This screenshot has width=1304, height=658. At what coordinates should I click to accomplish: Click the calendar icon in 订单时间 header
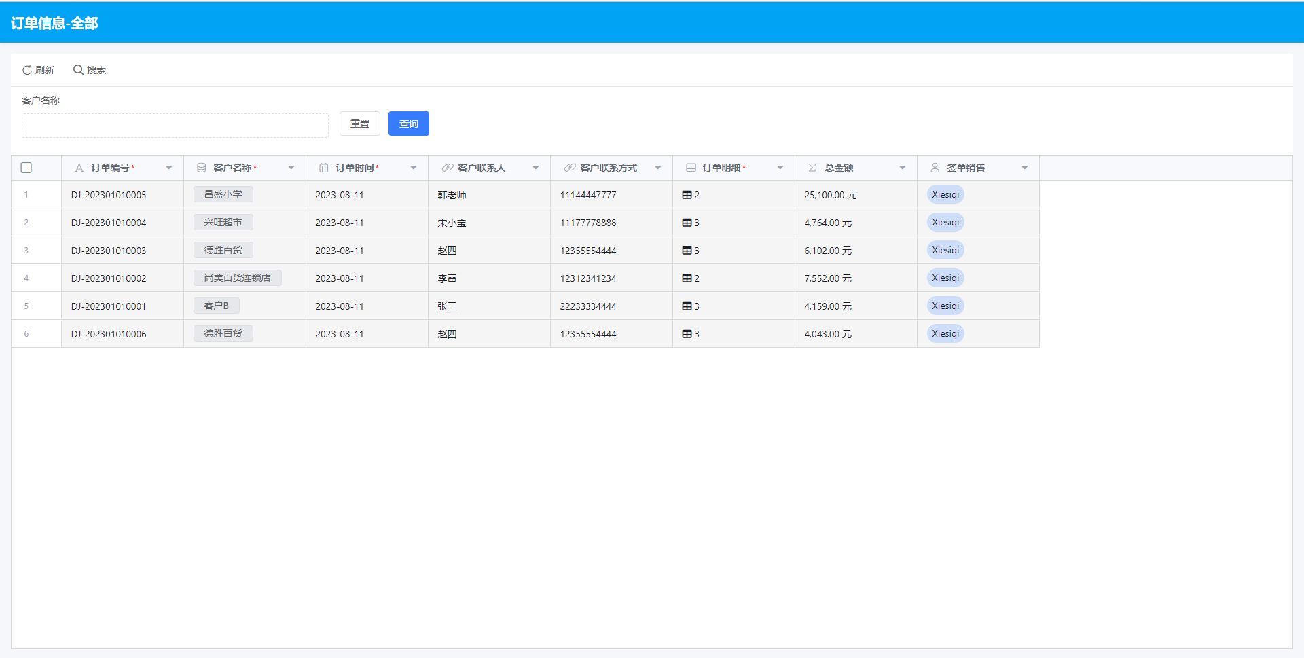324,168
